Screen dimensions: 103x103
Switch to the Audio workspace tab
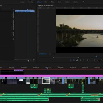coord(60,2)
